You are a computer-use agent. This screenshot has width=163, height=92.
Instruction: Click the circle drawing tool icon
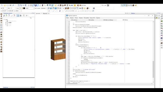[68, 11]
